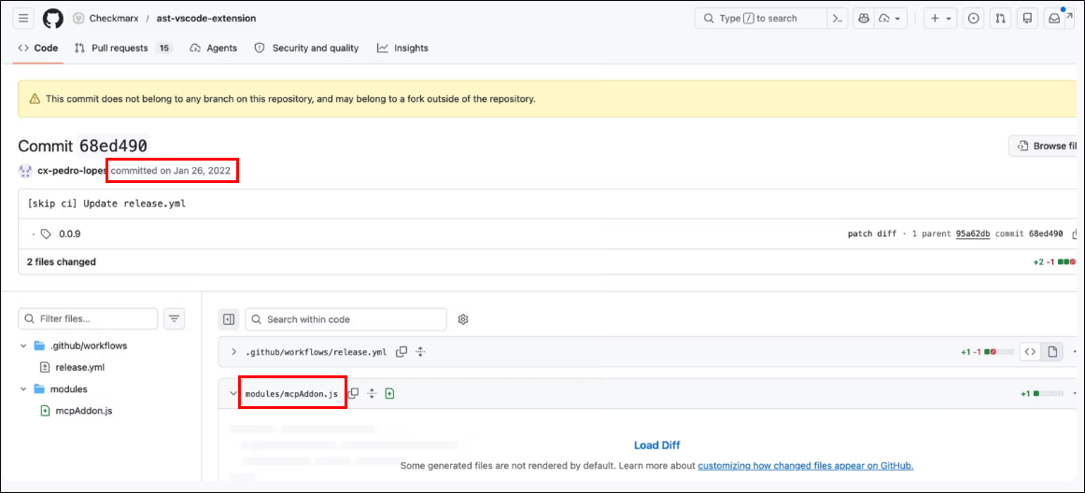Viewport: 1085px width, 493px height.
Task: Expand the release.yml diff chevron
Action: [x=233, y=352]
